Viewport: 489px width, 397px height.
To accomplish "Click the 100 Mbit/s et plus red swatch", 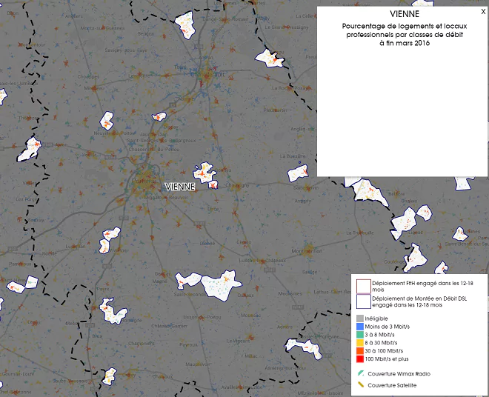I will pyautogui.click(x=360, y=359).
